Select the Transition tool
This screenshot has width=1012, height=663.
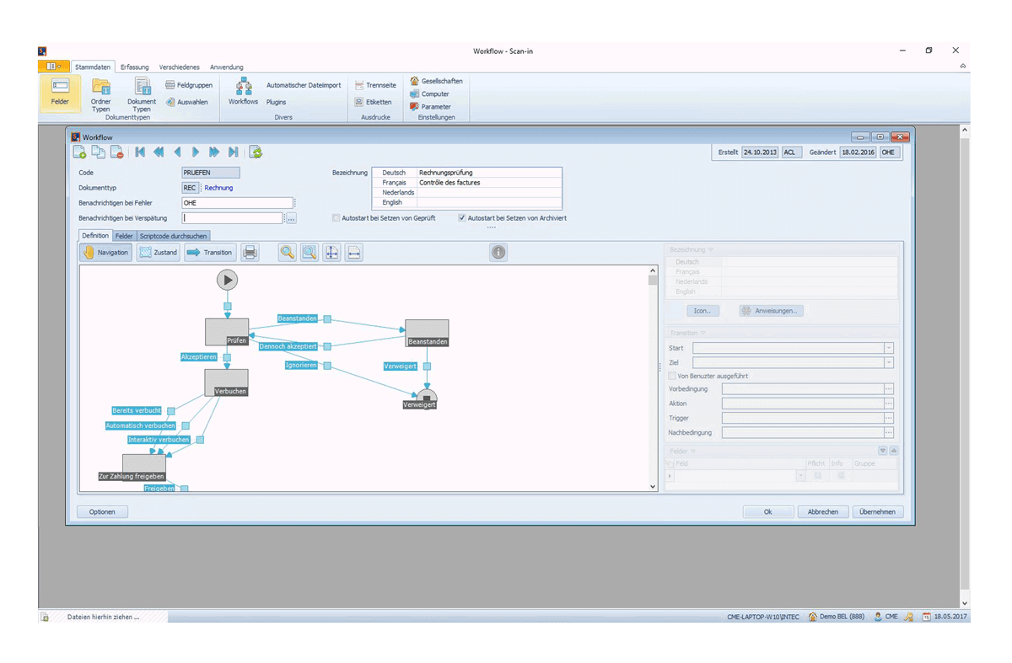pos(210,252)
